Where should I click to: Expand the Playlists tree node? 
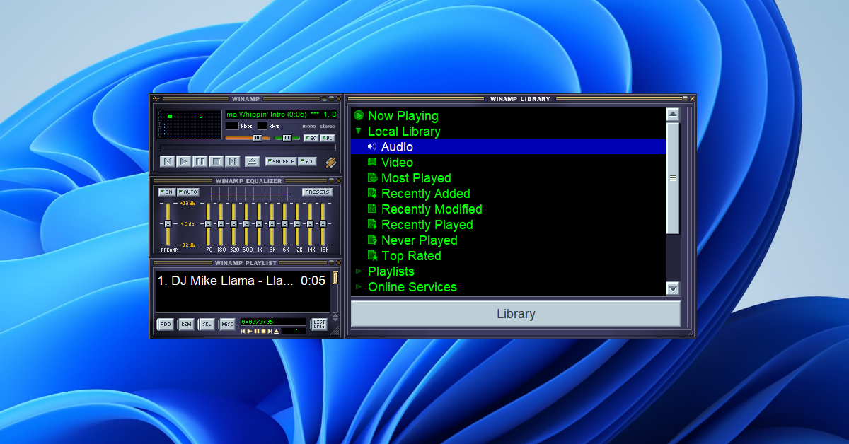coord(359,271)
